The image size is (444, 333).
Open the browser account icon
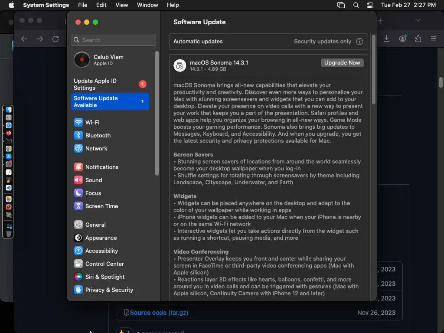tap(402, 39)
